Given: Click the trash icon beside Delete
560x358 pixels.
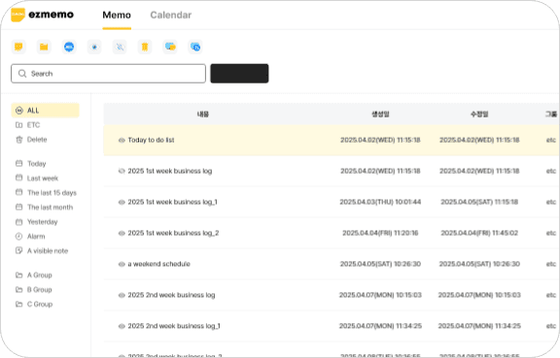Looking at the screenshot, I should 18,140.
